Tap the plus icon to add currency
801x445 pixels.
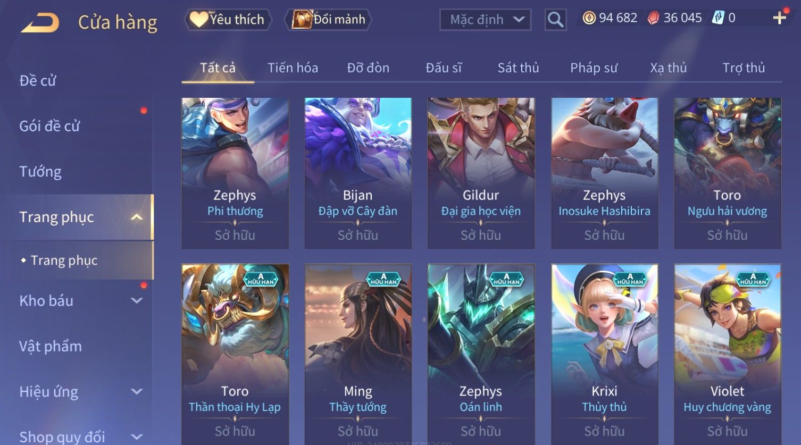point(780,18)
